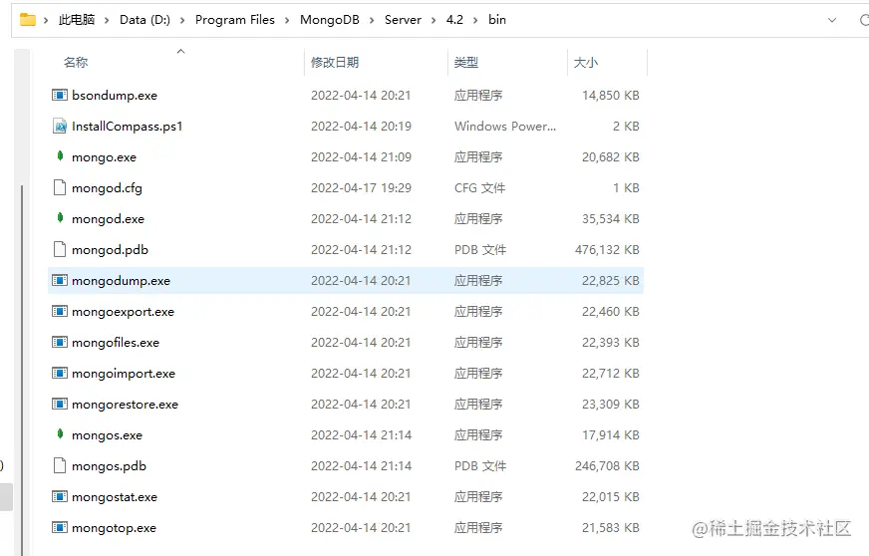The image size is (869, 556).
Task: Expand the chevron after Server breadcrumb
Action: point(434,20)
